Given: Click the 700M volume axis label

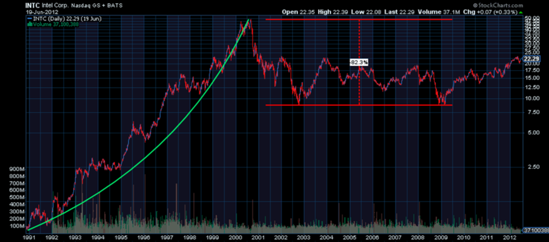Looking at the screenshot, I should (x=17, y=184).
